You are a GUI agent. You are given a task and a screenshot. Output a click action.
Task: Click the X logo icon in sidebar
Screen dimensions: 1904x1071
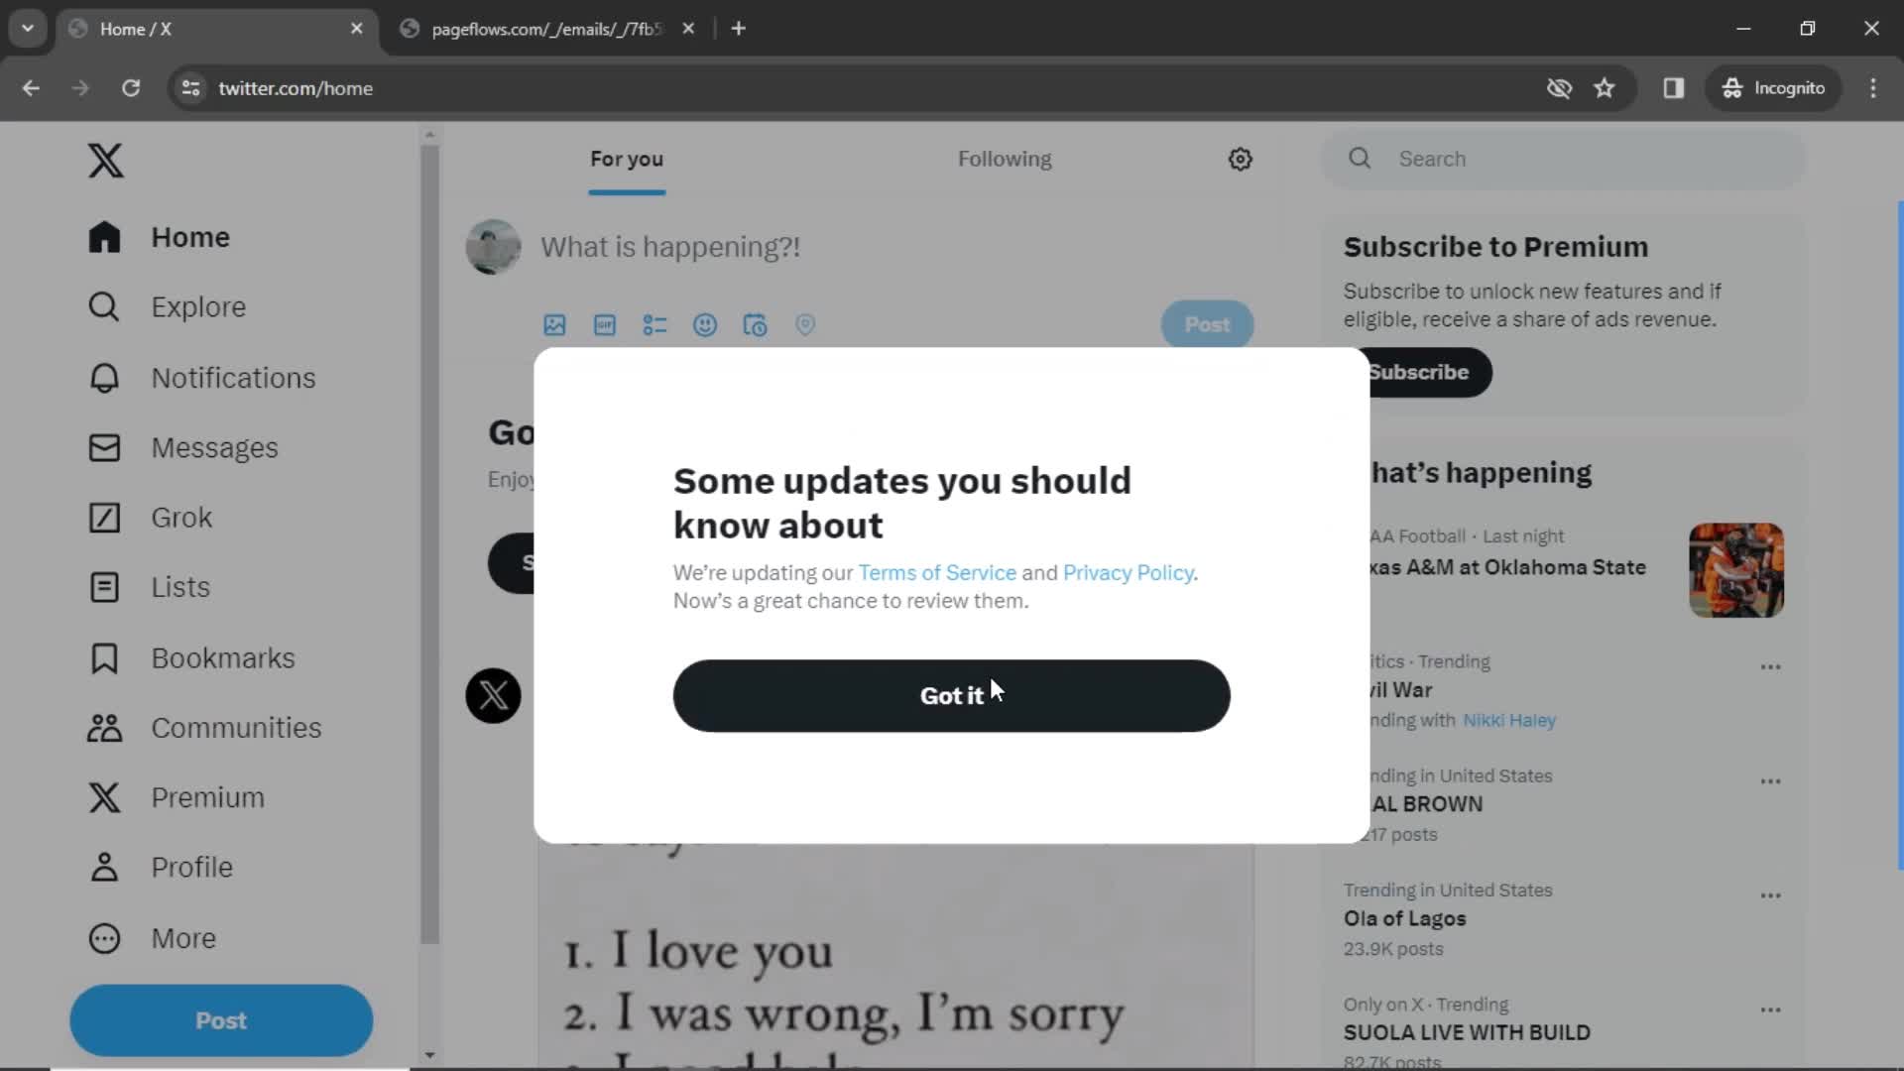pyautogui.click(x=106, y=160)
